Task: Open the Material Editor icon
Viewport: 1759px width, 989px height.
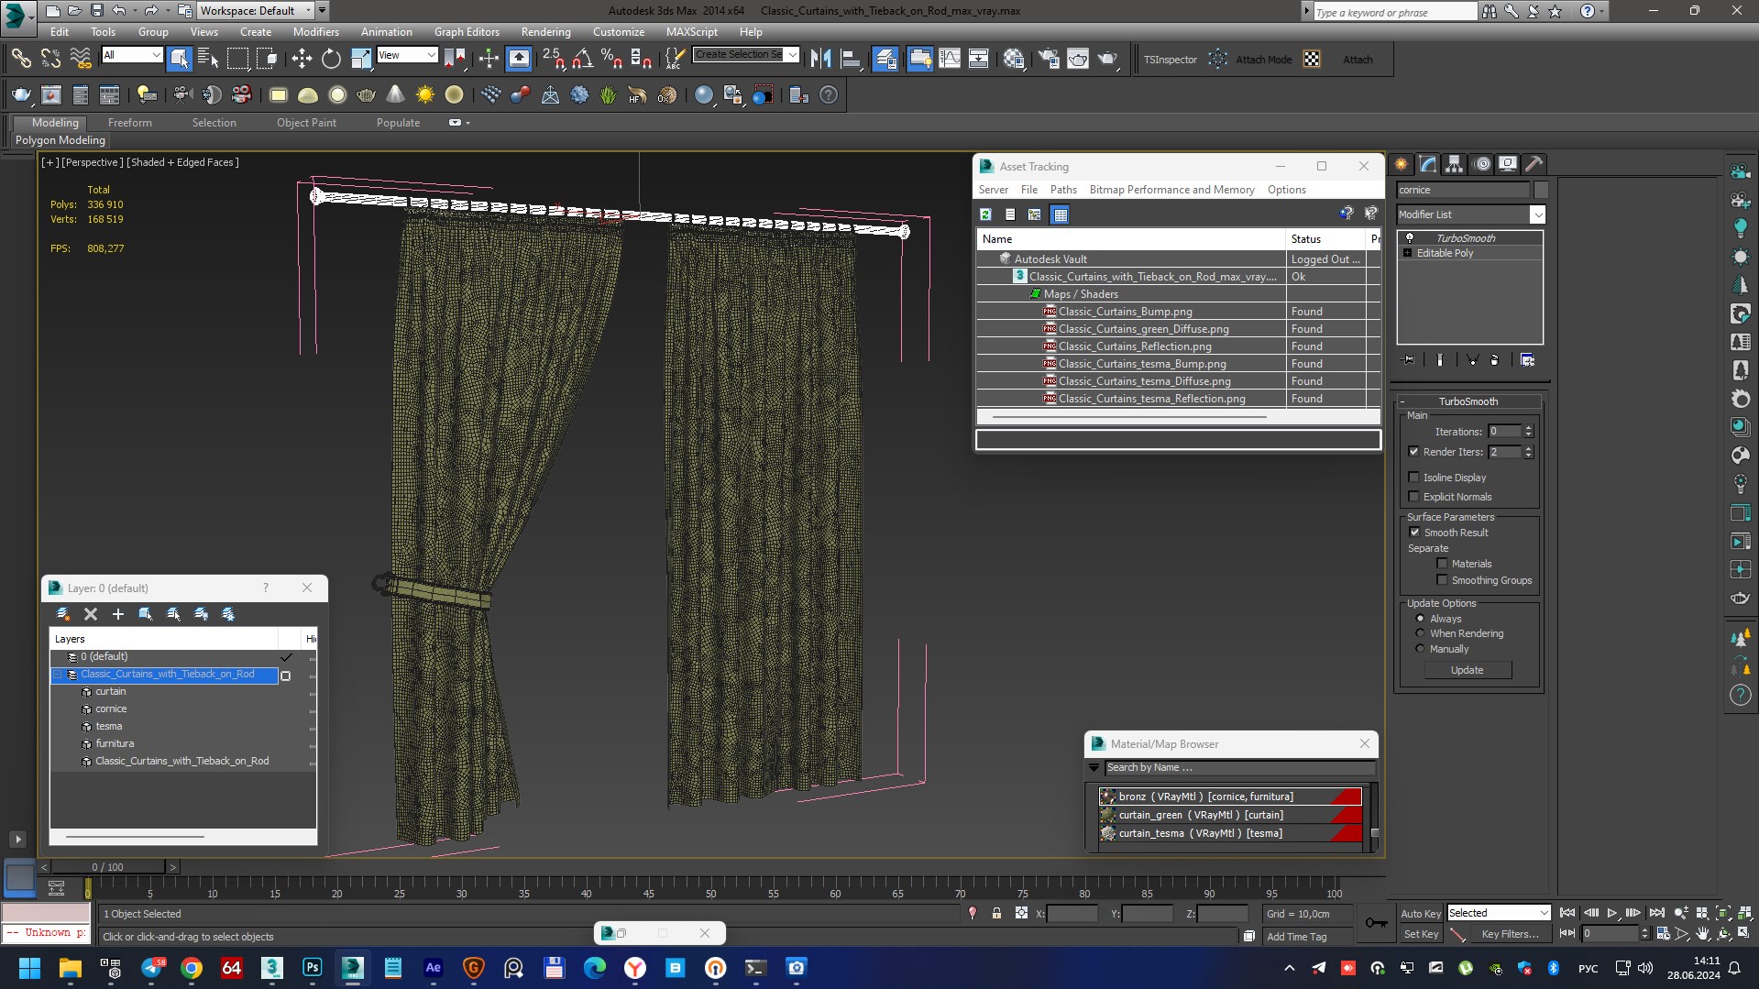Action: [1014, 59]
